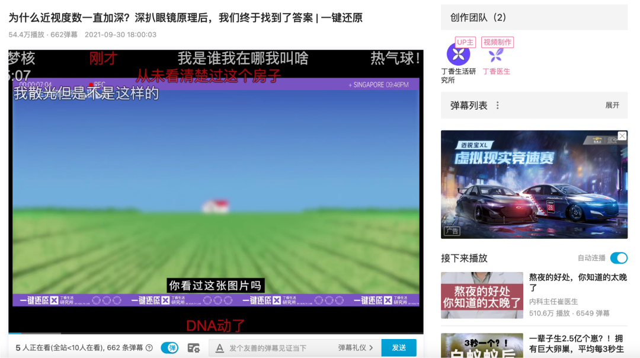The width and height of the screenshot is (640, 358).
Task: Click the publish date 2021-09-30 18:00:03
Action: pyautogui.click(x=120, y=35)
